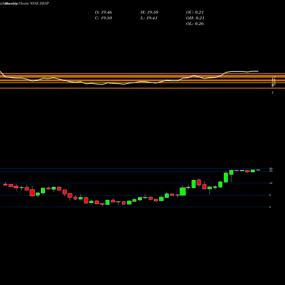Click the tallest green candle left of '20' level
The image size is (285, 285).
pos(226,177)
